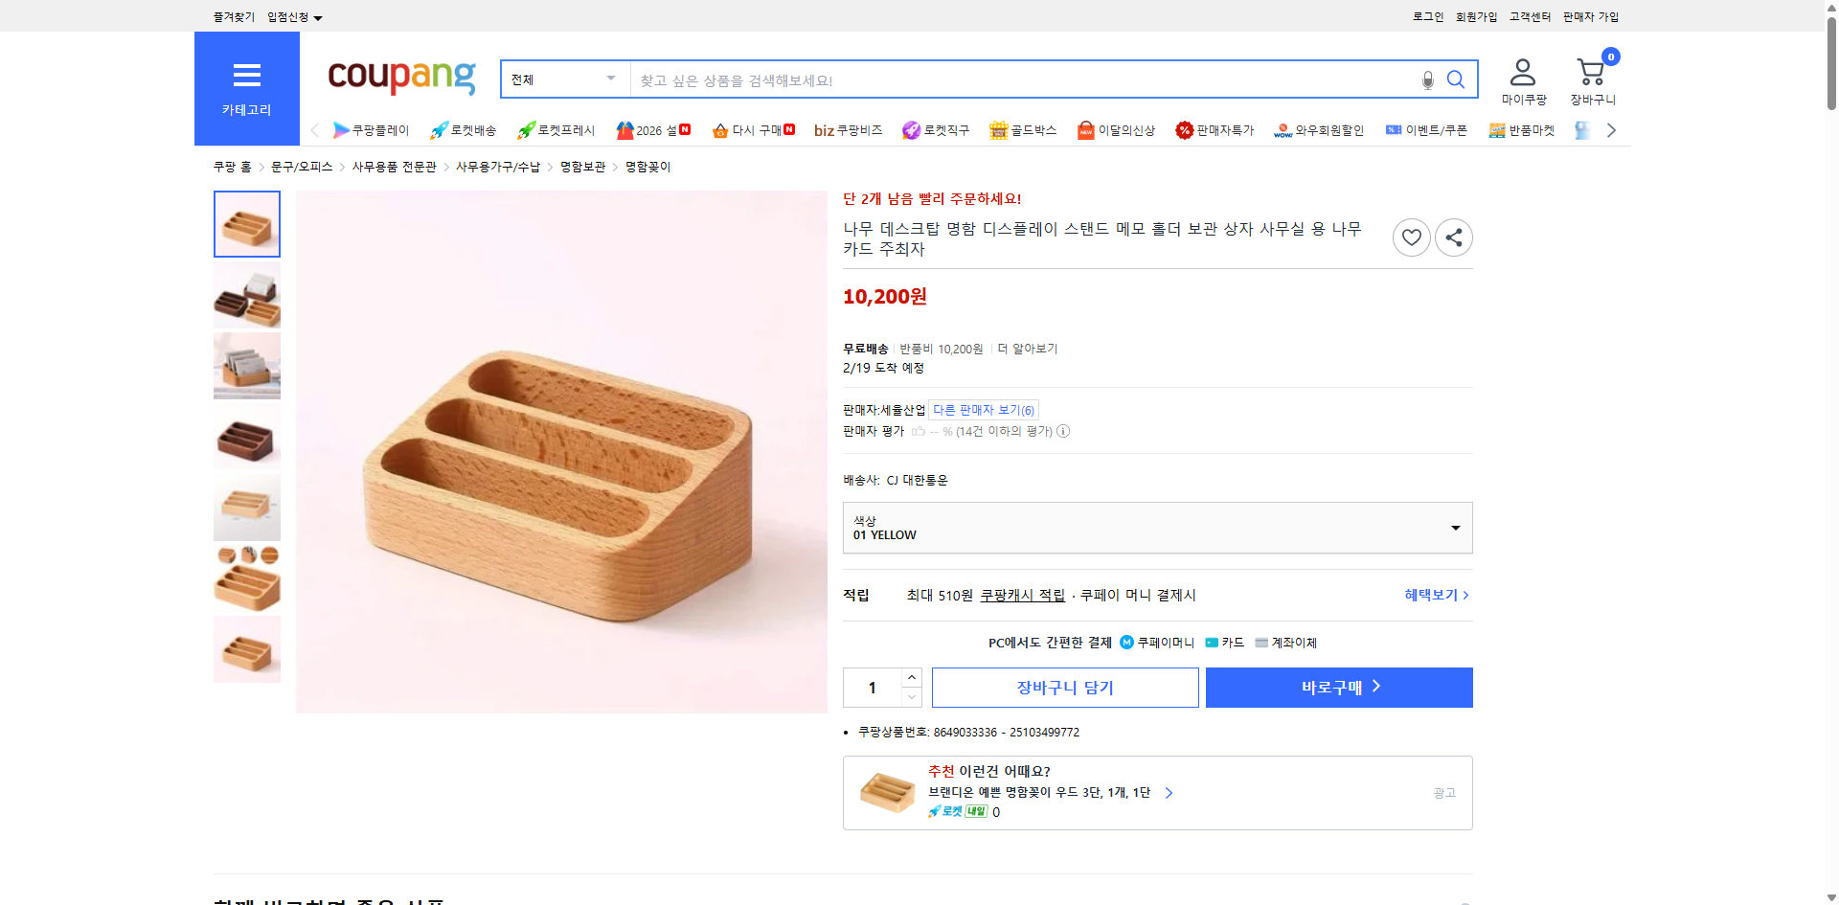Click the voice search microphone icon
1839x905 pixels.
[x=1426, y=79]
